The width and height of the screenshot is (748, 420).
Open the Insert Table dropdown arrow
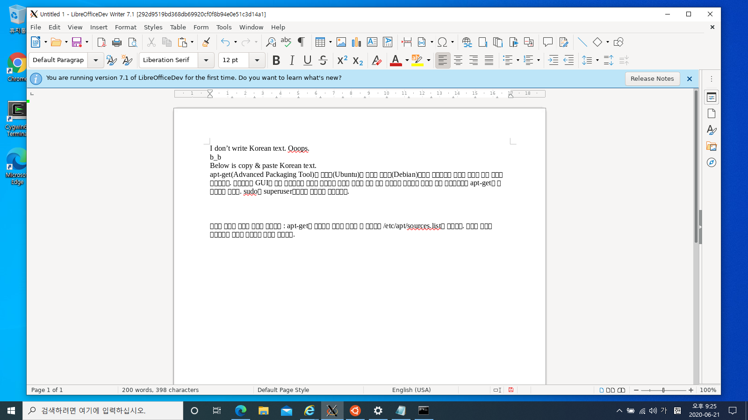(x=331, y=42)
